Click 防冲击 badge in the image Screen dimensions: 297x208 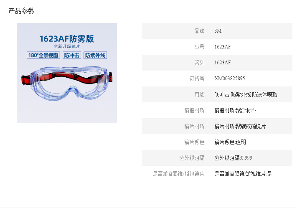coord(71,55)
